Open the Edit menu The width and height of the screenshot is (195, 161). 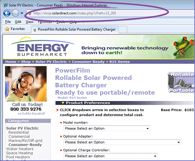pos(18,22)
